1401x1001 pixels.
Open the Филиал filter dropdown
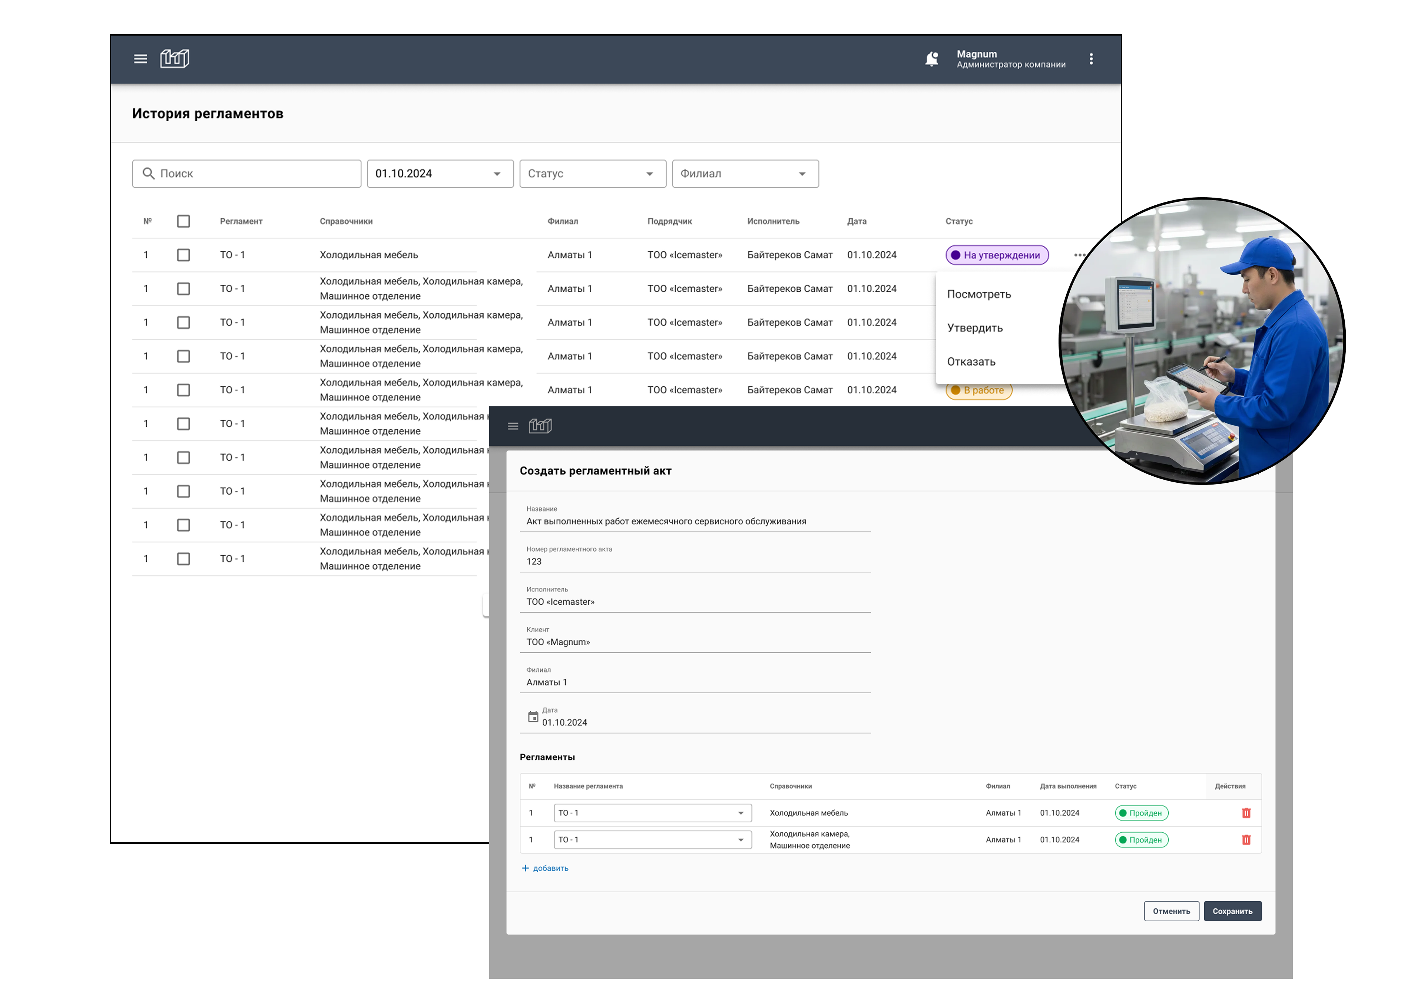click(802, 175)
